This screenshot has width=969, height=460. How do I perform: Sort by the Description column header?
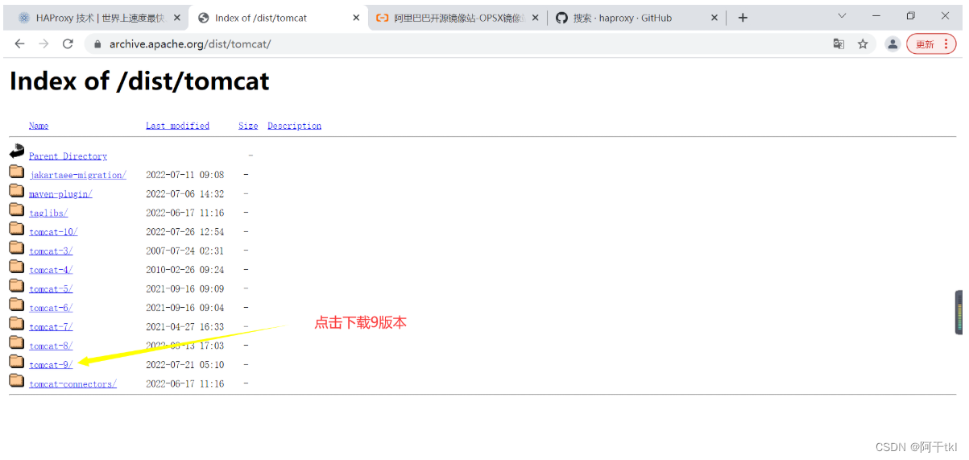click(x=294, y=126)
